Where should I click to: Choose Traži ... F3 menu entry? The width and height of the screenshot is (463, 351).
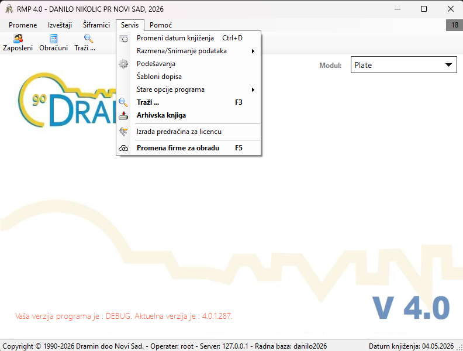[x=188, y=102]
